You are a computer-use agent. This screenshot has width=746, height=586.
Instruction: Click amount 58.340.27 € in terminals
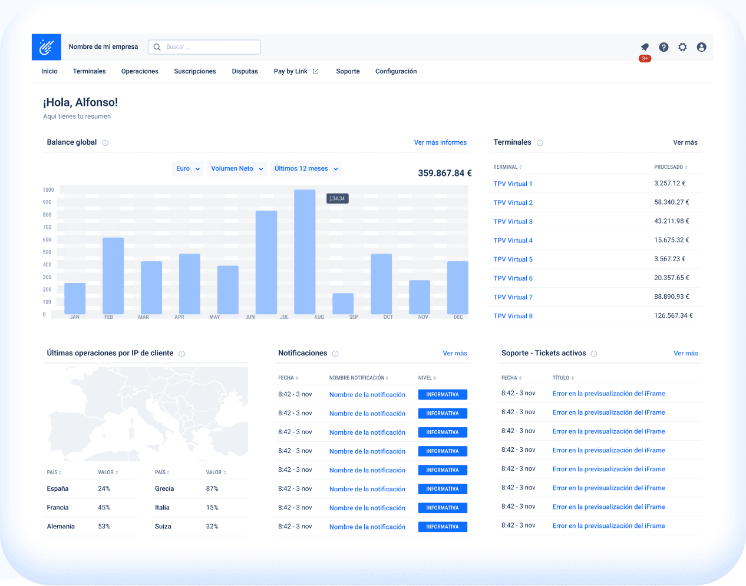coord(672,202)
